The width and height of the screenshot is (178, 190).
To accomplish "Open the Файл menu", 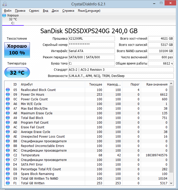I will 8,11.
